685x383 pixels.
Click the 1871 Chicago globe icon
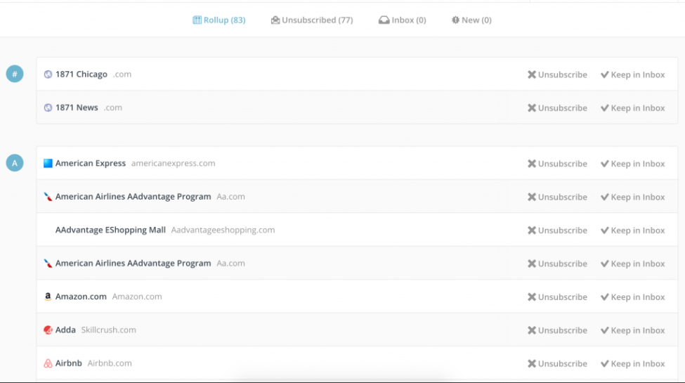(48, 74)
